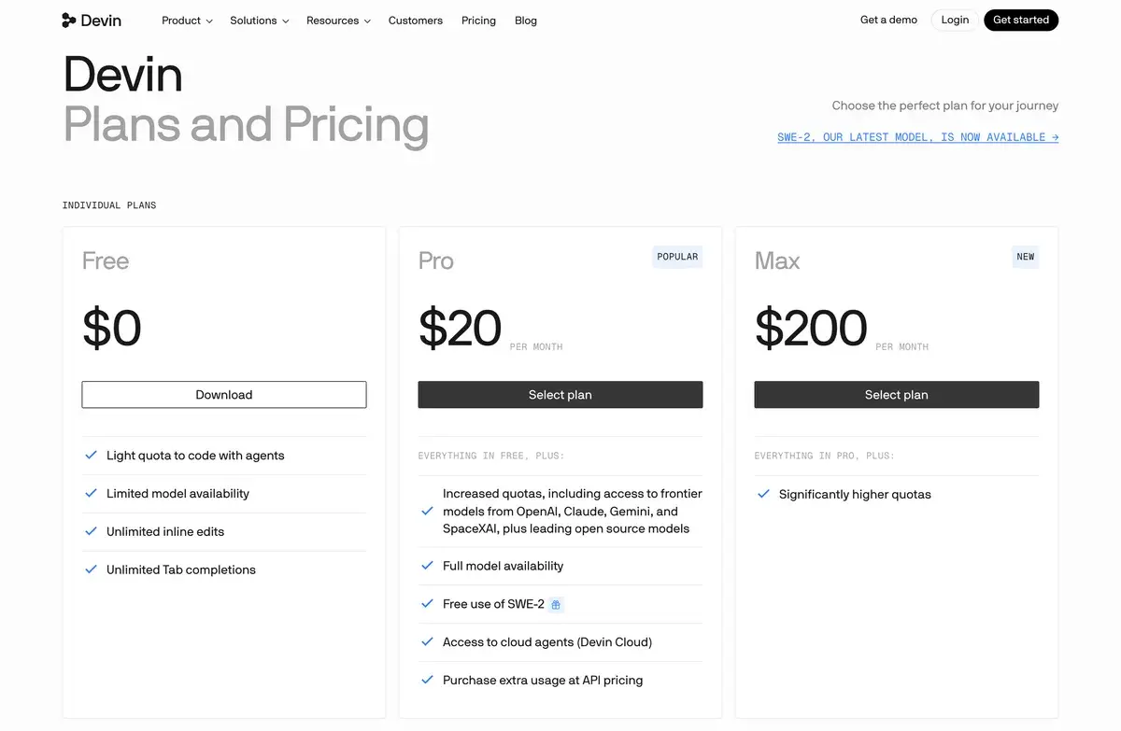Open the Blog page
Viewport: 1121px width, 731px height.
(x=526, y=21)
